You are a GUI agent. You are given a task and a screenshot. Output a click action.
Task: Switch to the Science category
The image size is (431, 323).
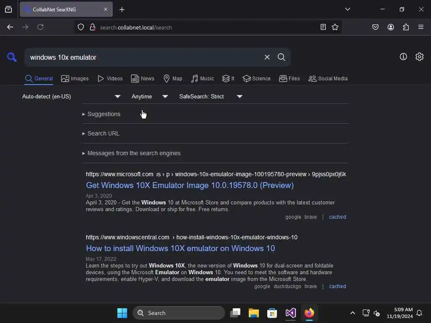coord(256,79)
